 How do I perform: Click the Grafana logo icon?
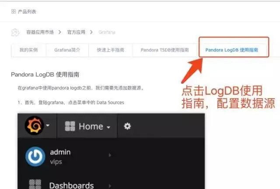click(34, 125)
